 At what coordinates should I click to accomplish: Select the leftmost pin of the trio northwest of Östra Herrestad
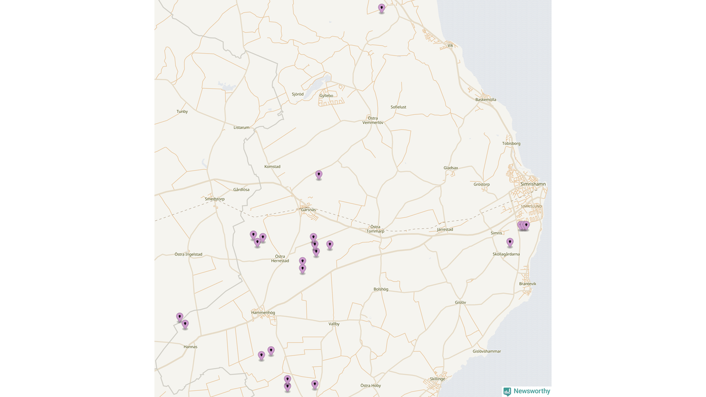pos(253,235)
